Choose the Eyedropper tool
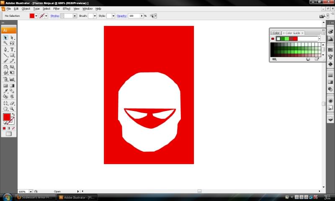Viewport: 335px width, 201px height. pos(5,91)
